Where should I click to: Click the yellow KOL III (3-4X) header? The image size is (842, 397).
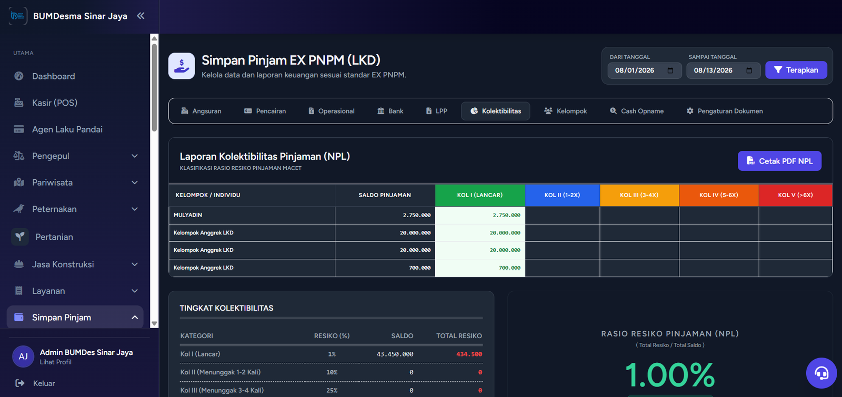[x=639, y=195]
